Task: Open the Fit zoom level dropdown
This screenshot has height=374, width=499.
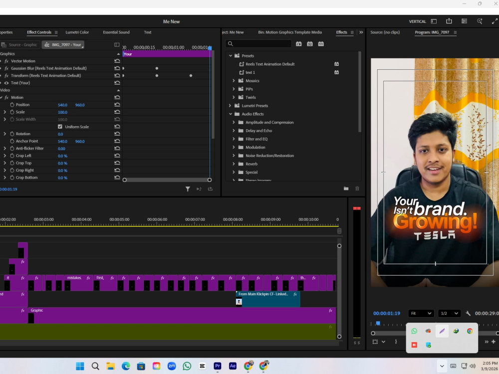Action: tap(421, 313)
